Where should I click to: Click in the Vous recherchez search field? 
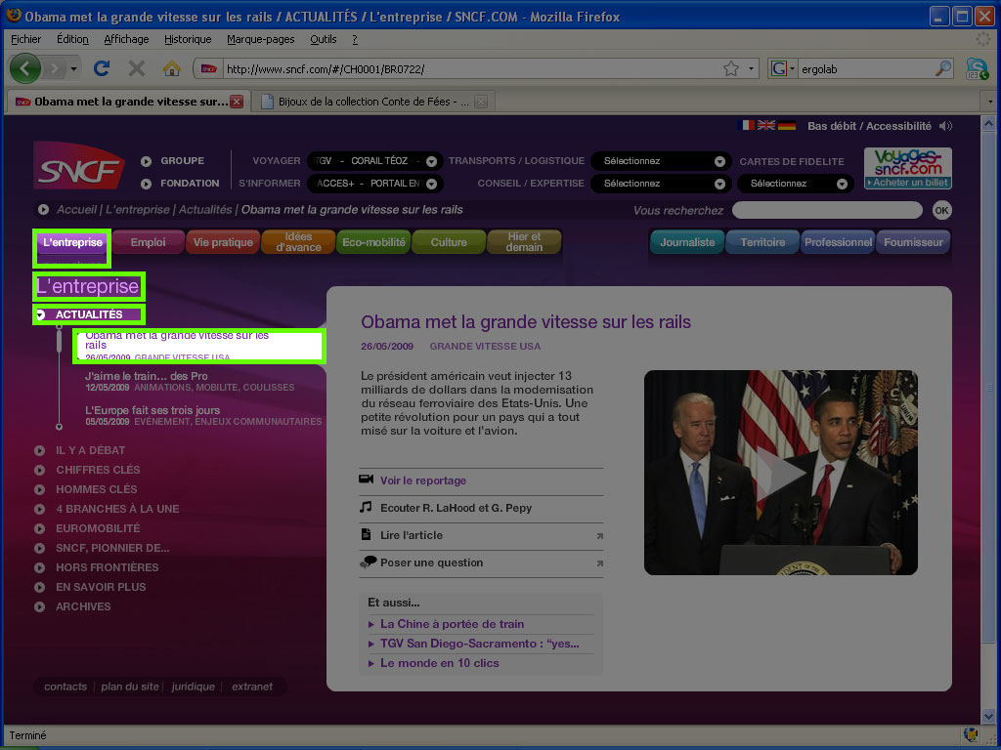(x=827, y=211)
